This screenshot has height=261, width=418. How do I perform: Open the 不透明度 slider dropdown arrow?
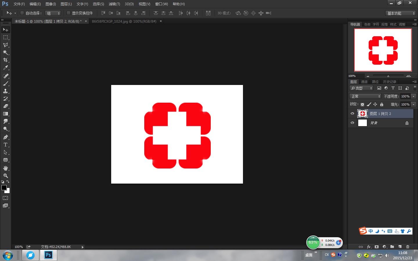(414, 96)
